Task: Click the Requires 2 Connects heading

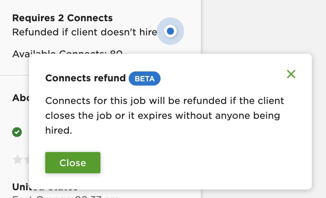Action: 62,18
